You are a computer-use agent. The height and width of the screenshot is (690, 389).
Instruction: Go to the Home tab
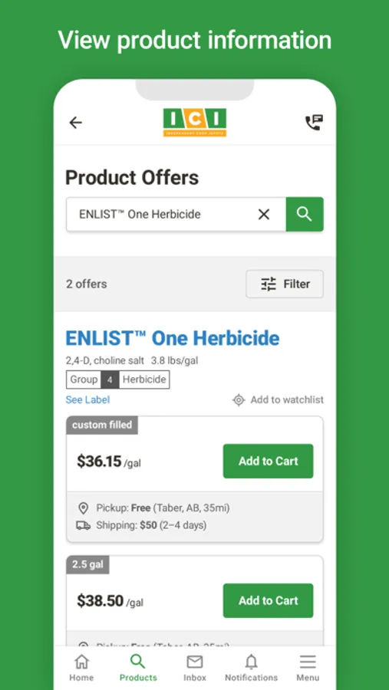[x=81, y=668]
